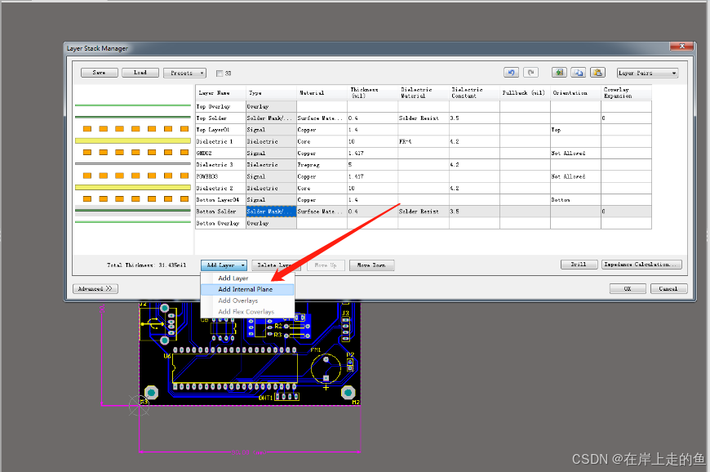Click the Cancel button
Screen dimensions: 710x472
click(669, 288)
